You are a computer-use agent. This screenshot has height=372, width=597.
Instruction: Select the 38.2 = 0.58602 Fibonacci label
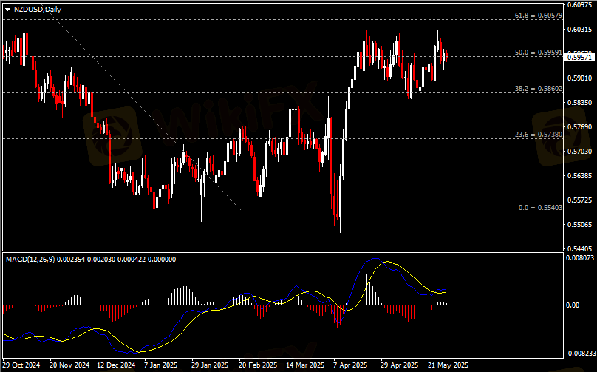[x=539, y=89]
